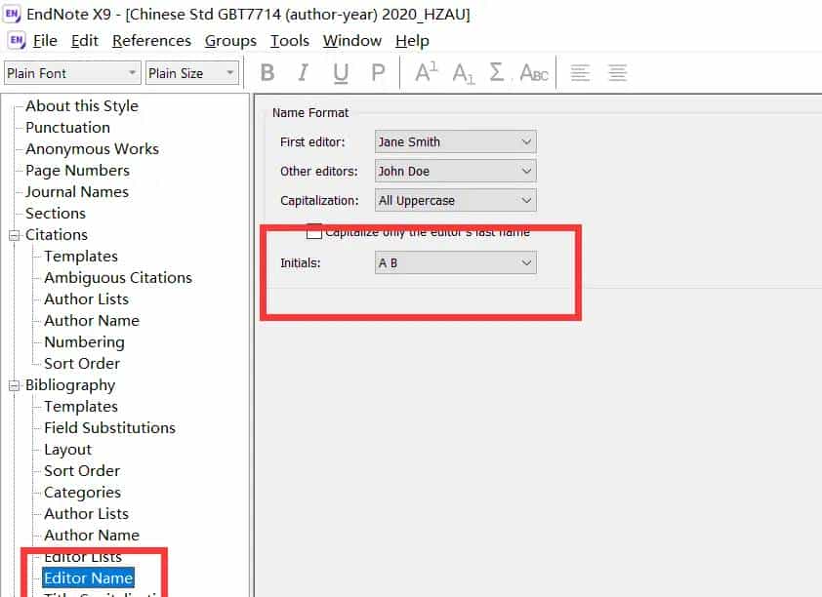Select Categories tree item
The height and width of the screenshot is (597, 822).
click(x=82, y=493)
